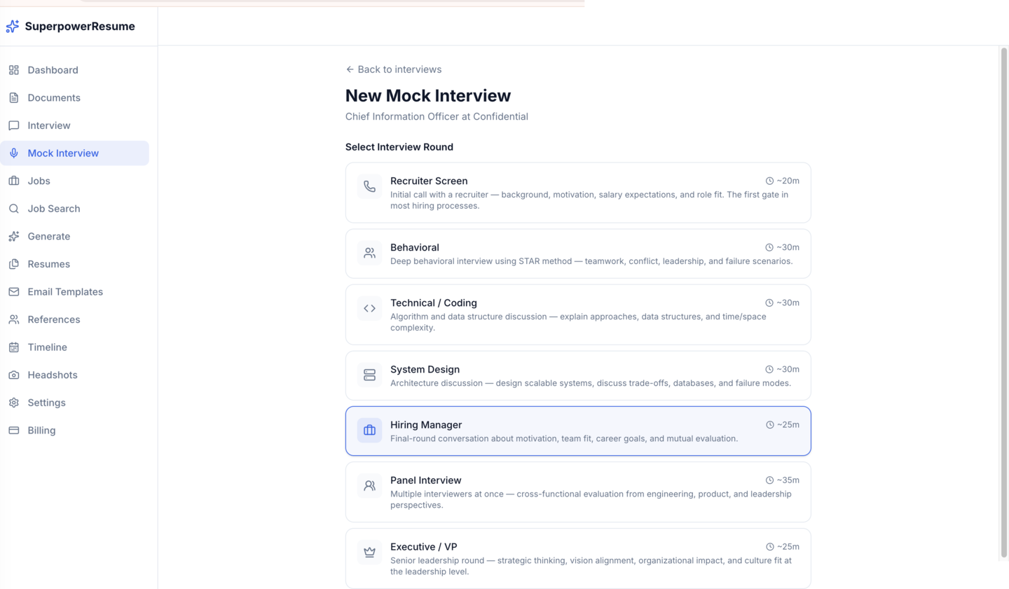Click the server icon on System Design
1009x589 pixels.
pyautogui.click(x=369, y=375)
